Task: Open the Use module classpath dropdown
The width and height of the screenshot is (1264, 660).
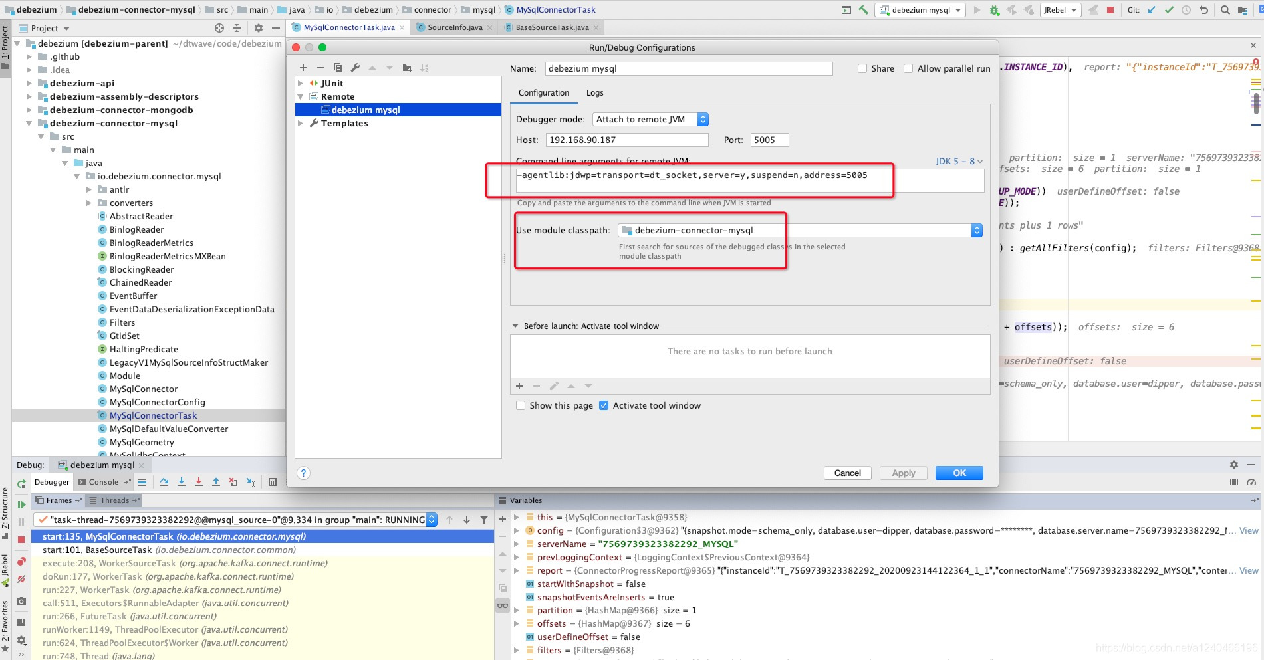Action: coord(801,230)
